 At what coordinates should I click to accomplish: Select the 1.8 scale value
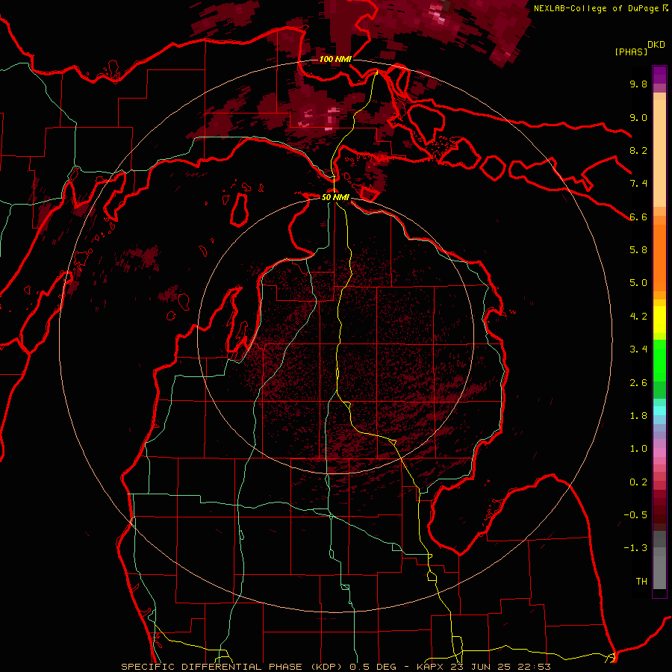point(638,416)
